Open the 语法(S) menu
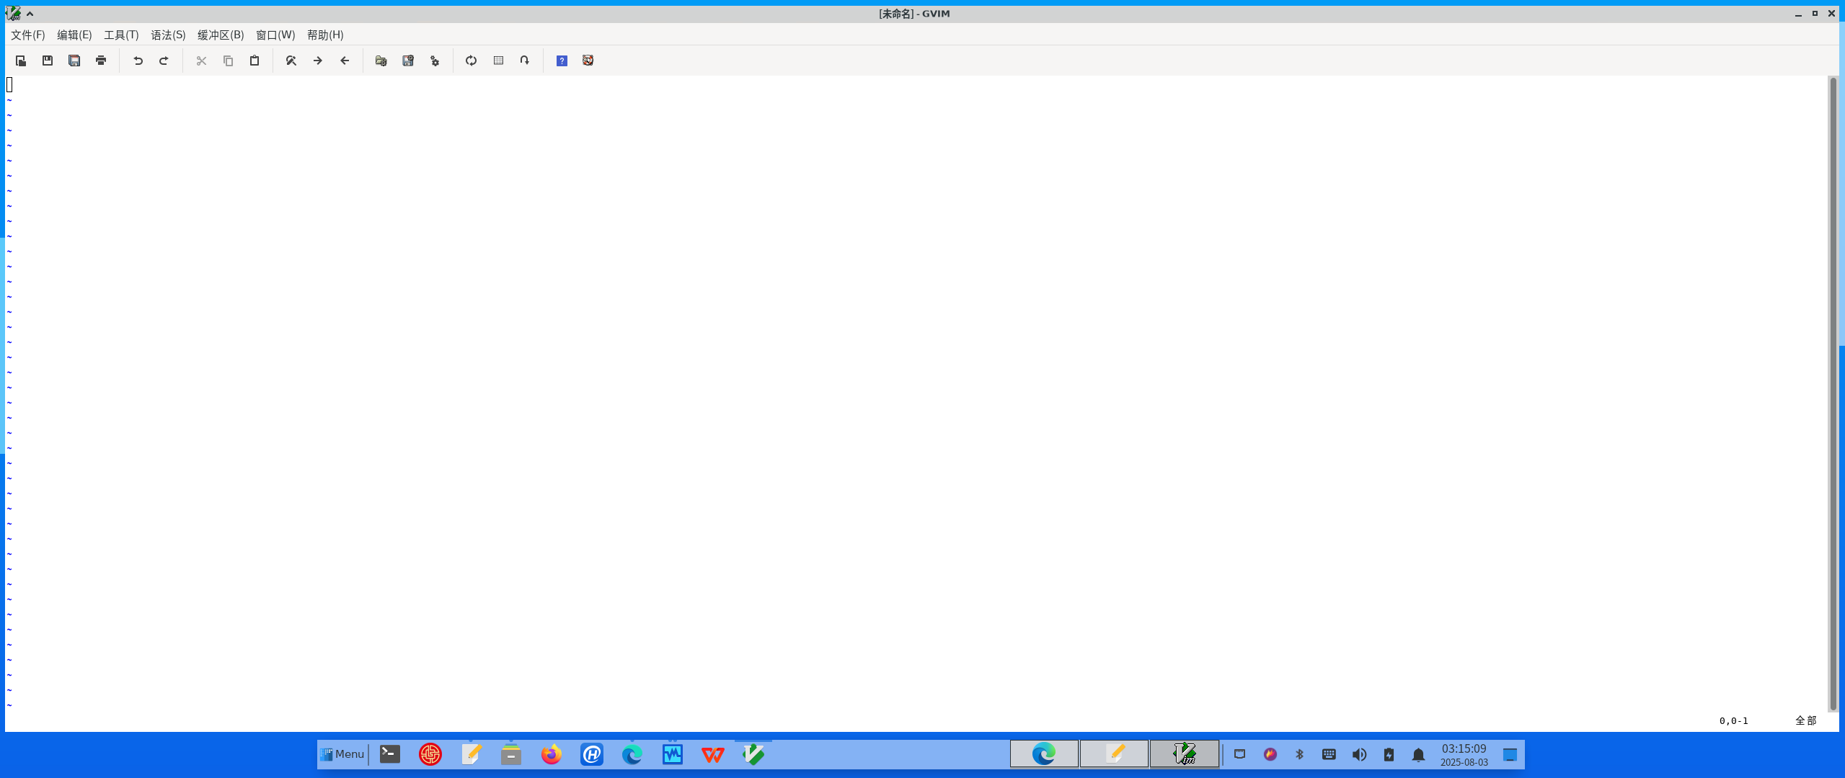The height and width of the screenshot is (778, 1845). 168,35
